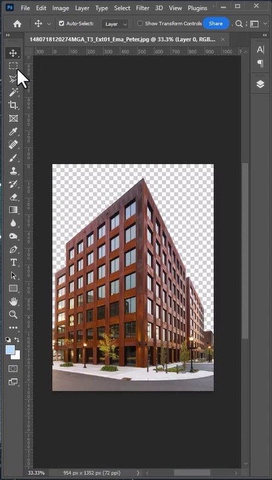Screen dimensions: 272x480
Task: Expand the status bar info arrow
Action: tap(138, 473)
